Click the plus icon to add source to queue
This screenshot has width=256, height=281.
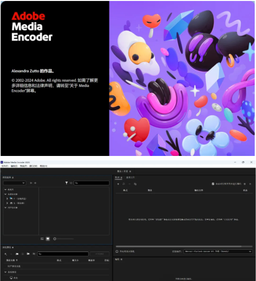[118, 184]
